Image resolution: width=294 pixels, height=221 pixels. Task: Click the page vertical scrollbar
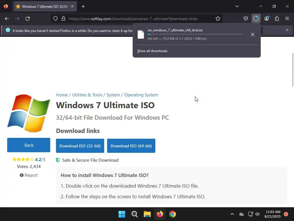click(293, 70)
